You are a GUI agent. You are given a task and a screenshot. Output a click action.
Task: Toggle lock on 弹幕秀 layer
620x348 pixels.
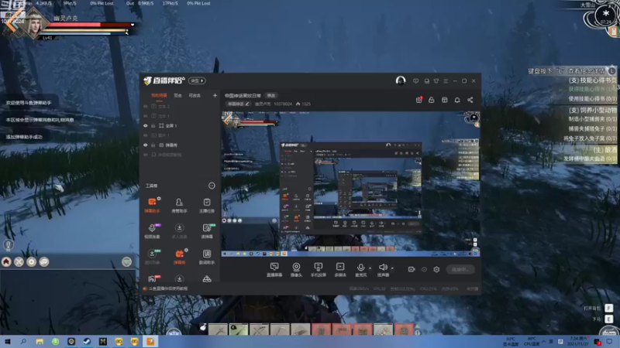point(153,145)
